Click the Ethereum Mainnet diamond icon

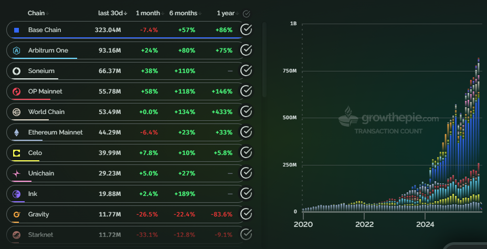coord(16,132)
